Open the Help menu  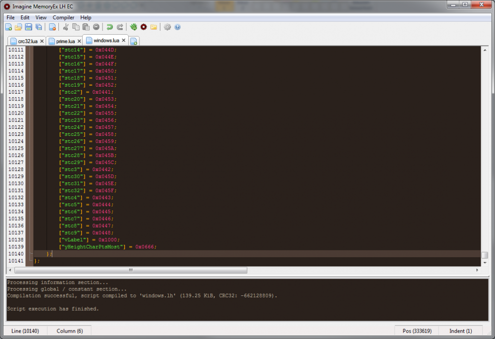(x=86, y=17)
